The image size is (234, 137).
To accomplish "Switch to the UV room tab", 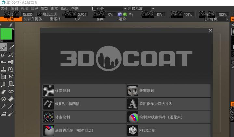I will click(77, 19).
